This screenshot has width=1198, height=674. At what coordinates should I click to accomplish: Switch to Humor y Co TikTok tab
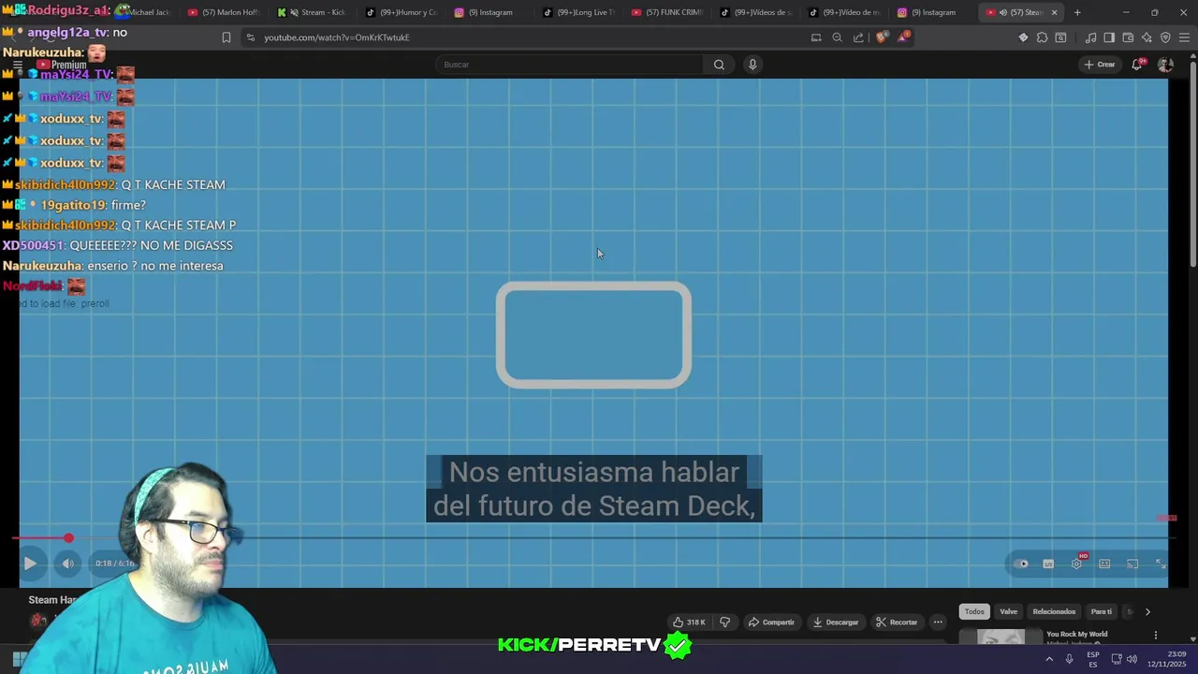pyautogui.click(x=401, y=12)
